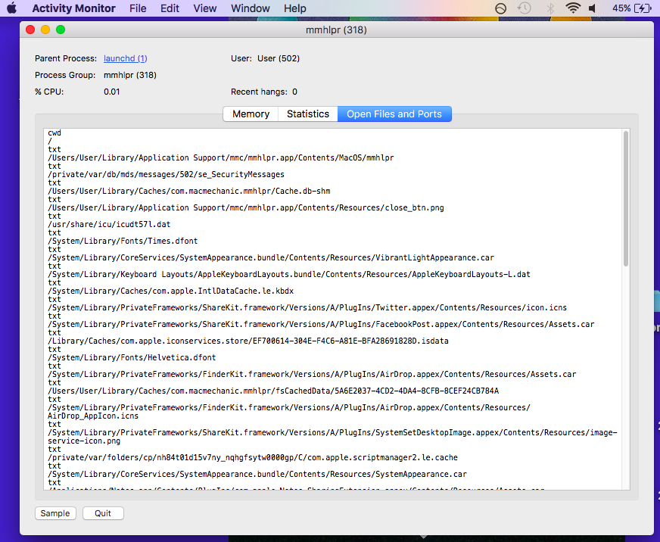This screenshot has height=542, width=660.
Task: Open the Edit menu
Action: [x=170, y=8]
